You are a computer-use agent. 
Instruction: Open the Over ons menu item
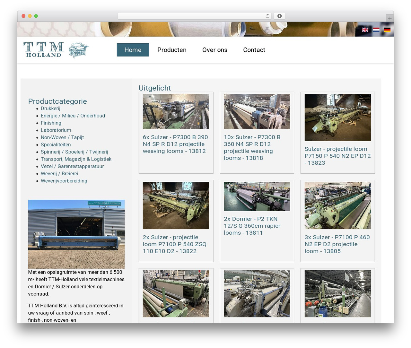pyautogui.click(x=215, y=50)
